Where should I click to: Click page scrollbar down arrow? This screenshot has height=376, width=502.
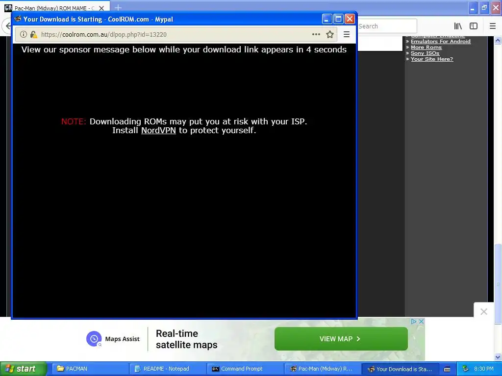point(498,357)
